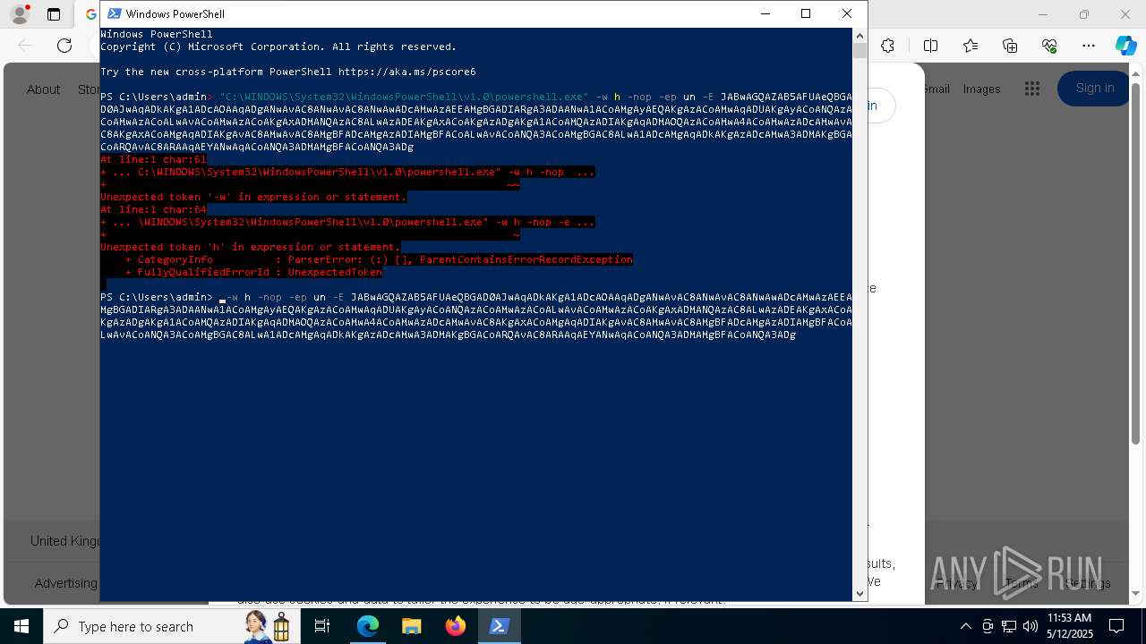
Task: Open Firefox from the taskbar
Action: coord(456,626)
